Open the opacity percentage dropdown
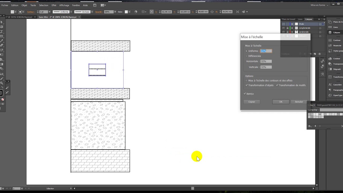This screenshot has height=193, width=343. pos(115,12)
